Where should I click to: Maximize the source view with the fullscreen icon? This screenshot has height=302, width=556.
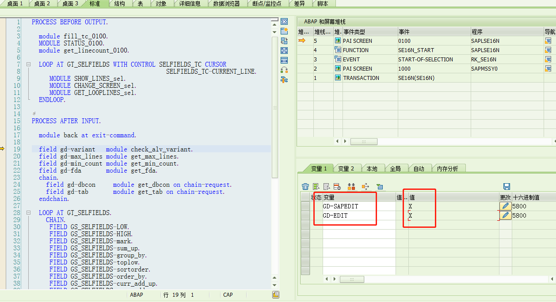tap(284, 50)
